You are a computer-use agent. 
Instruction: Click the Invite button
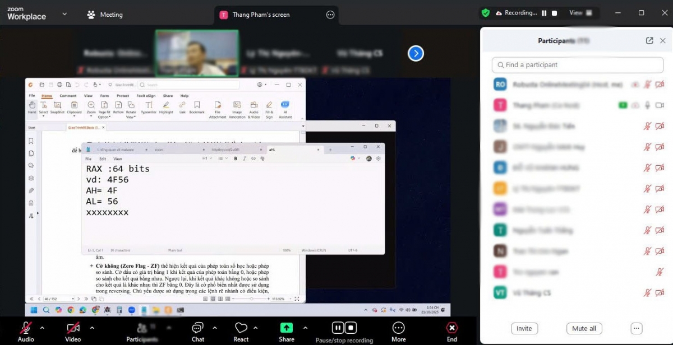[x=524, y=329]
